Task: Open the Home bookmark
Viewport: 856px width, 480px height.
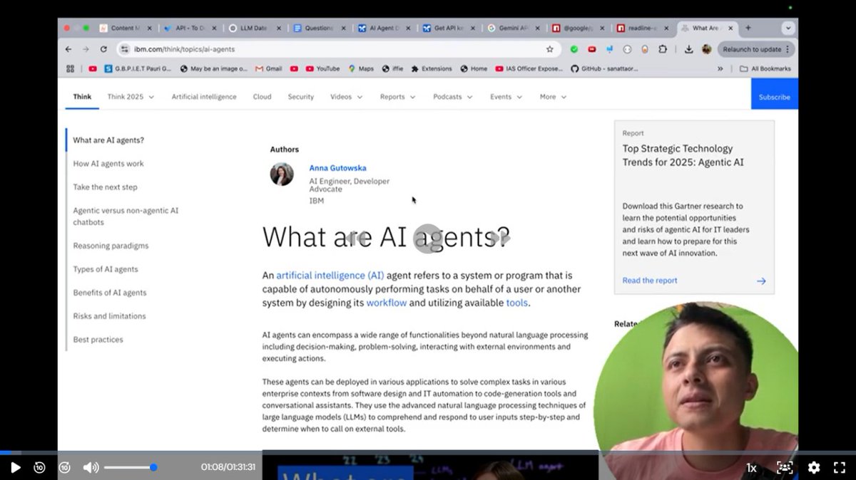Action: point(474,69)
